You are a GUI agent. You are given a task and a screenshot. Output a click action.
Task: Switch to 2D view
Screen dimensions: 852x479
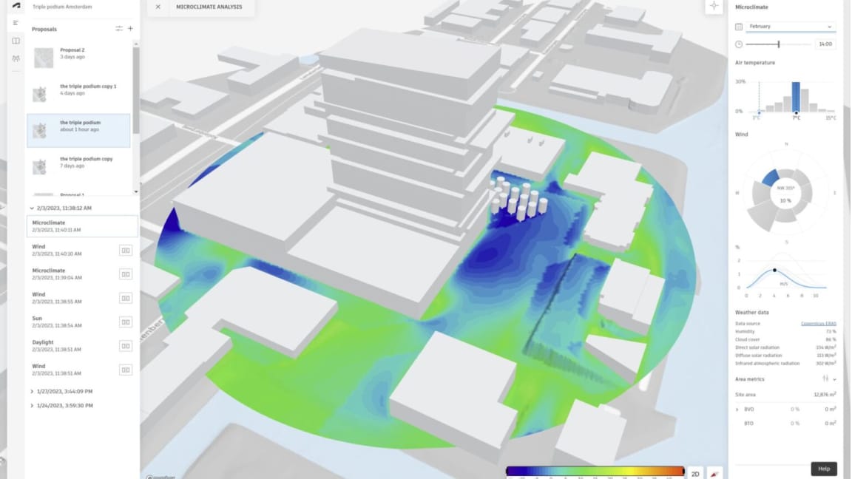[695, 472]
